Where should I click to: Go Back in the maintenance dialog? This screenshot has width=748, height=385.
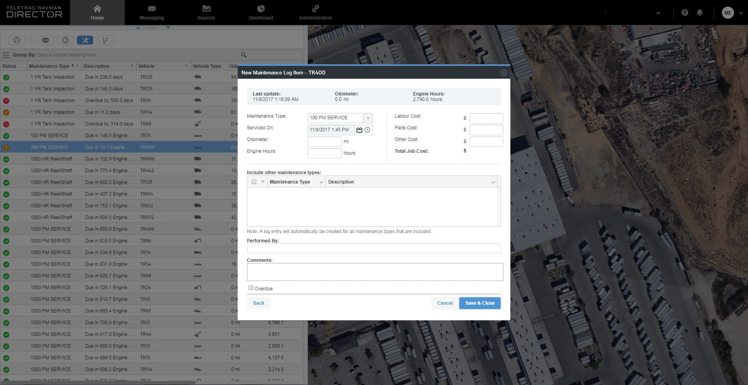tap(259, 303)
